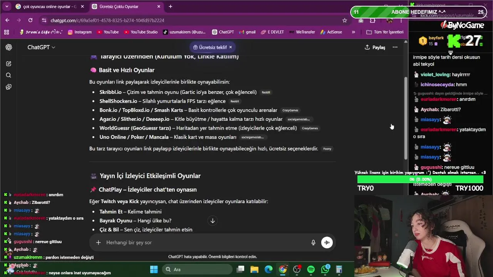The height and width of the screenshot is (277, 493).
Task: Open the uzumakirem TikTok bookmark
Action: 184,32
